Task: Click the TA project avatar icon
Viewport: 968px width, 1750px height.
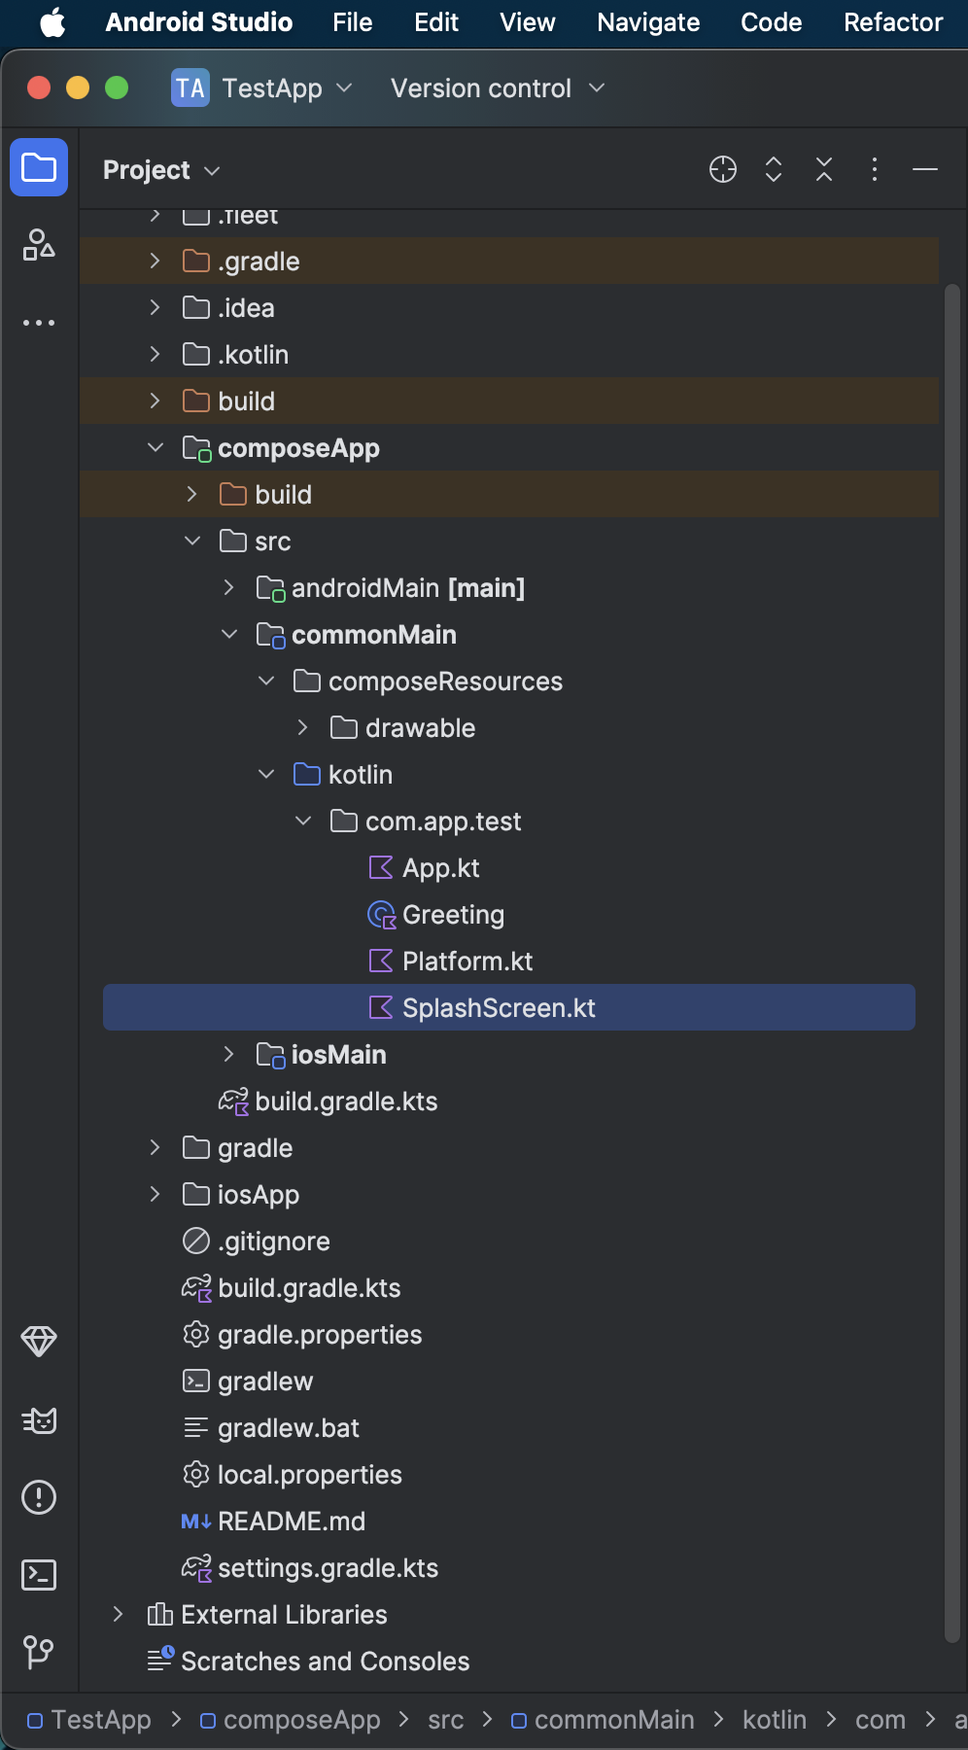Action: (190, 88)
